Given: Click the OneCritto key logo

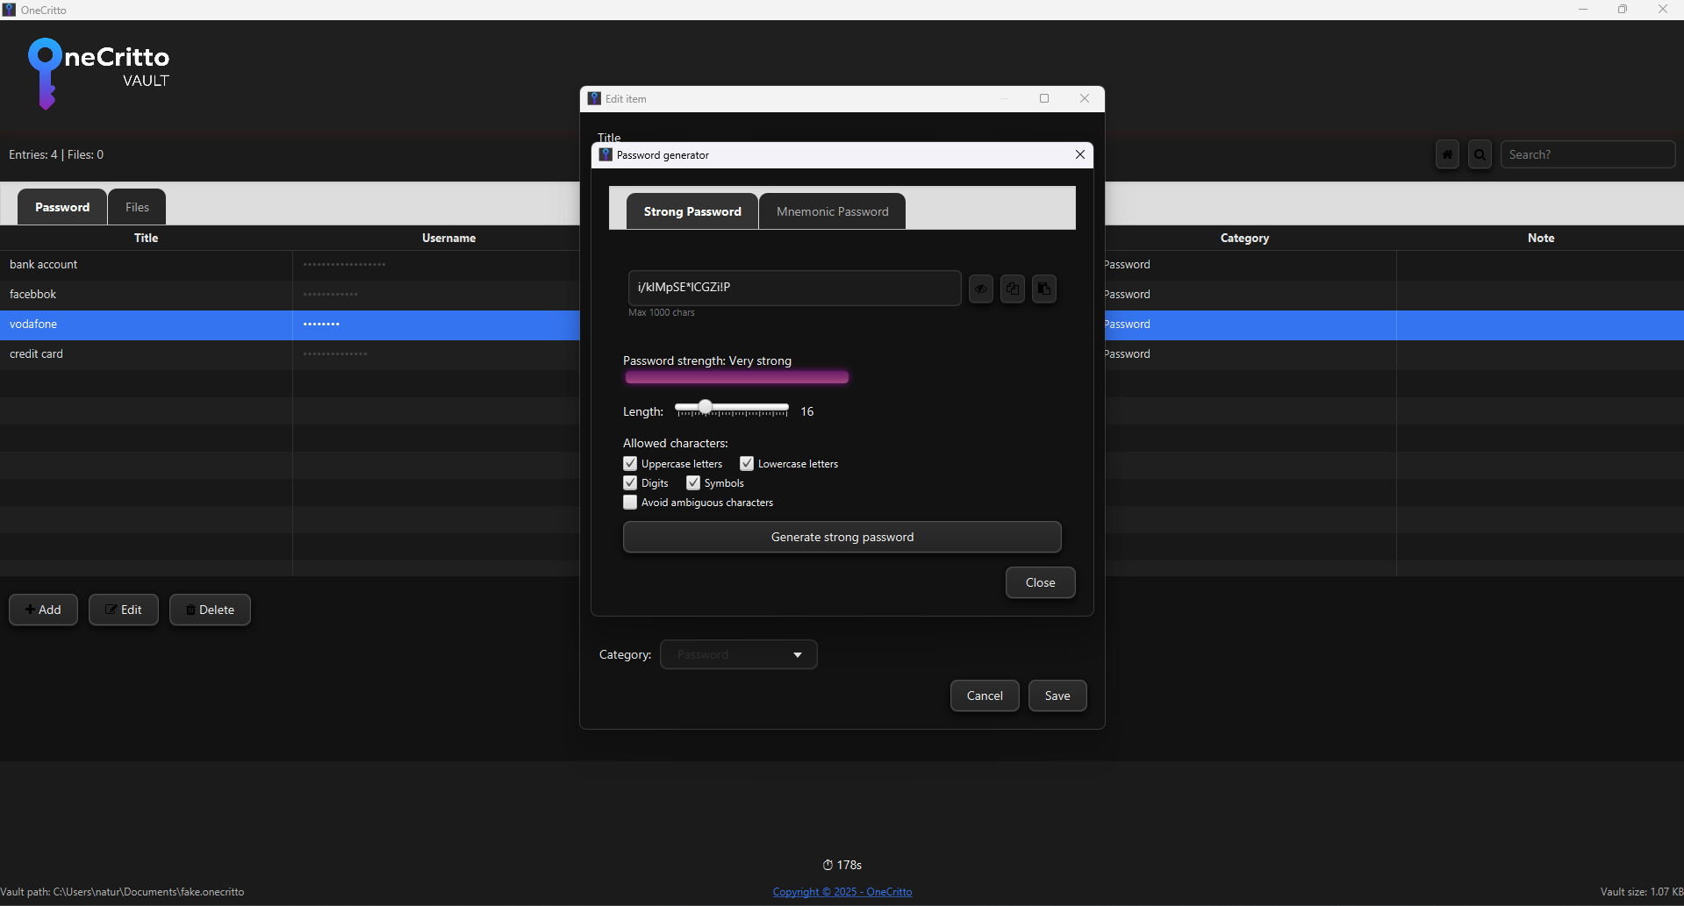Looking at the screenshot, I should tap(46, 74).
